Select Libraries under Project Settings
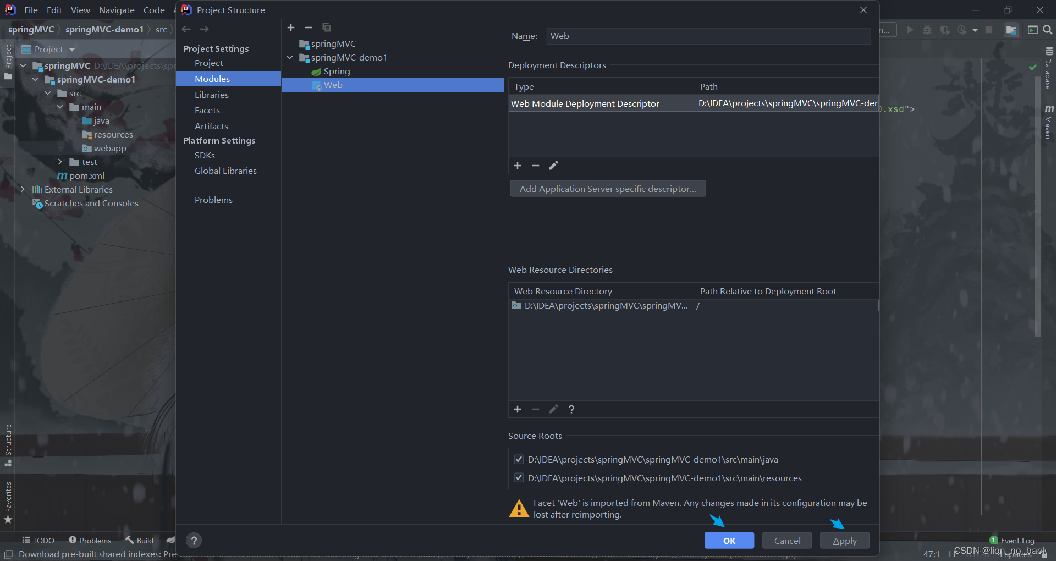1056x561 pixels. [x=212, y=95]
